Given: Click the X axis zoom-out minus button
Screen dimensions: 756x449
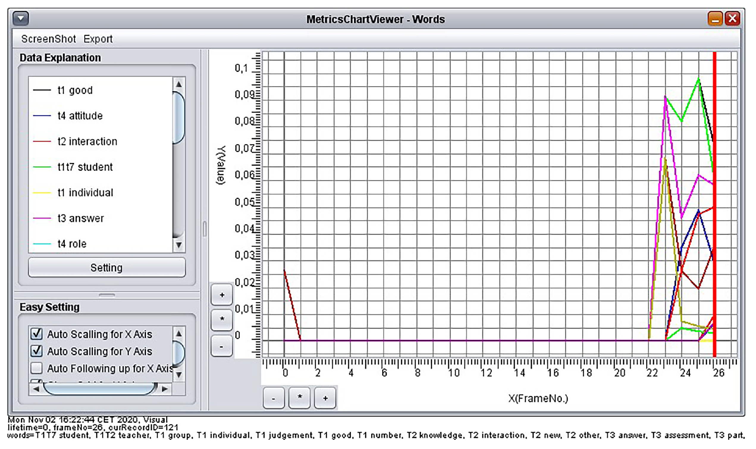Looking at the screenshot, I should click(x=274, y=398).
